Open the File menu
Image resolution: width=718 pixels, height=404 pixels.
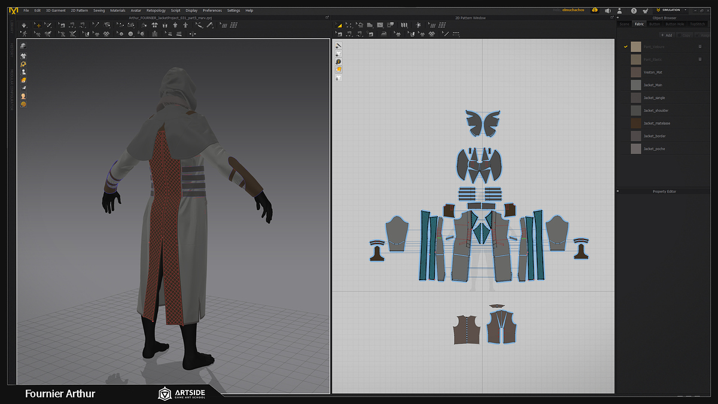(x=26, y=10)
